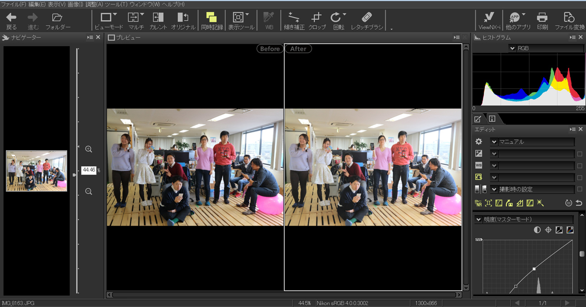Switch to the info tab

(x=492, y=119)
